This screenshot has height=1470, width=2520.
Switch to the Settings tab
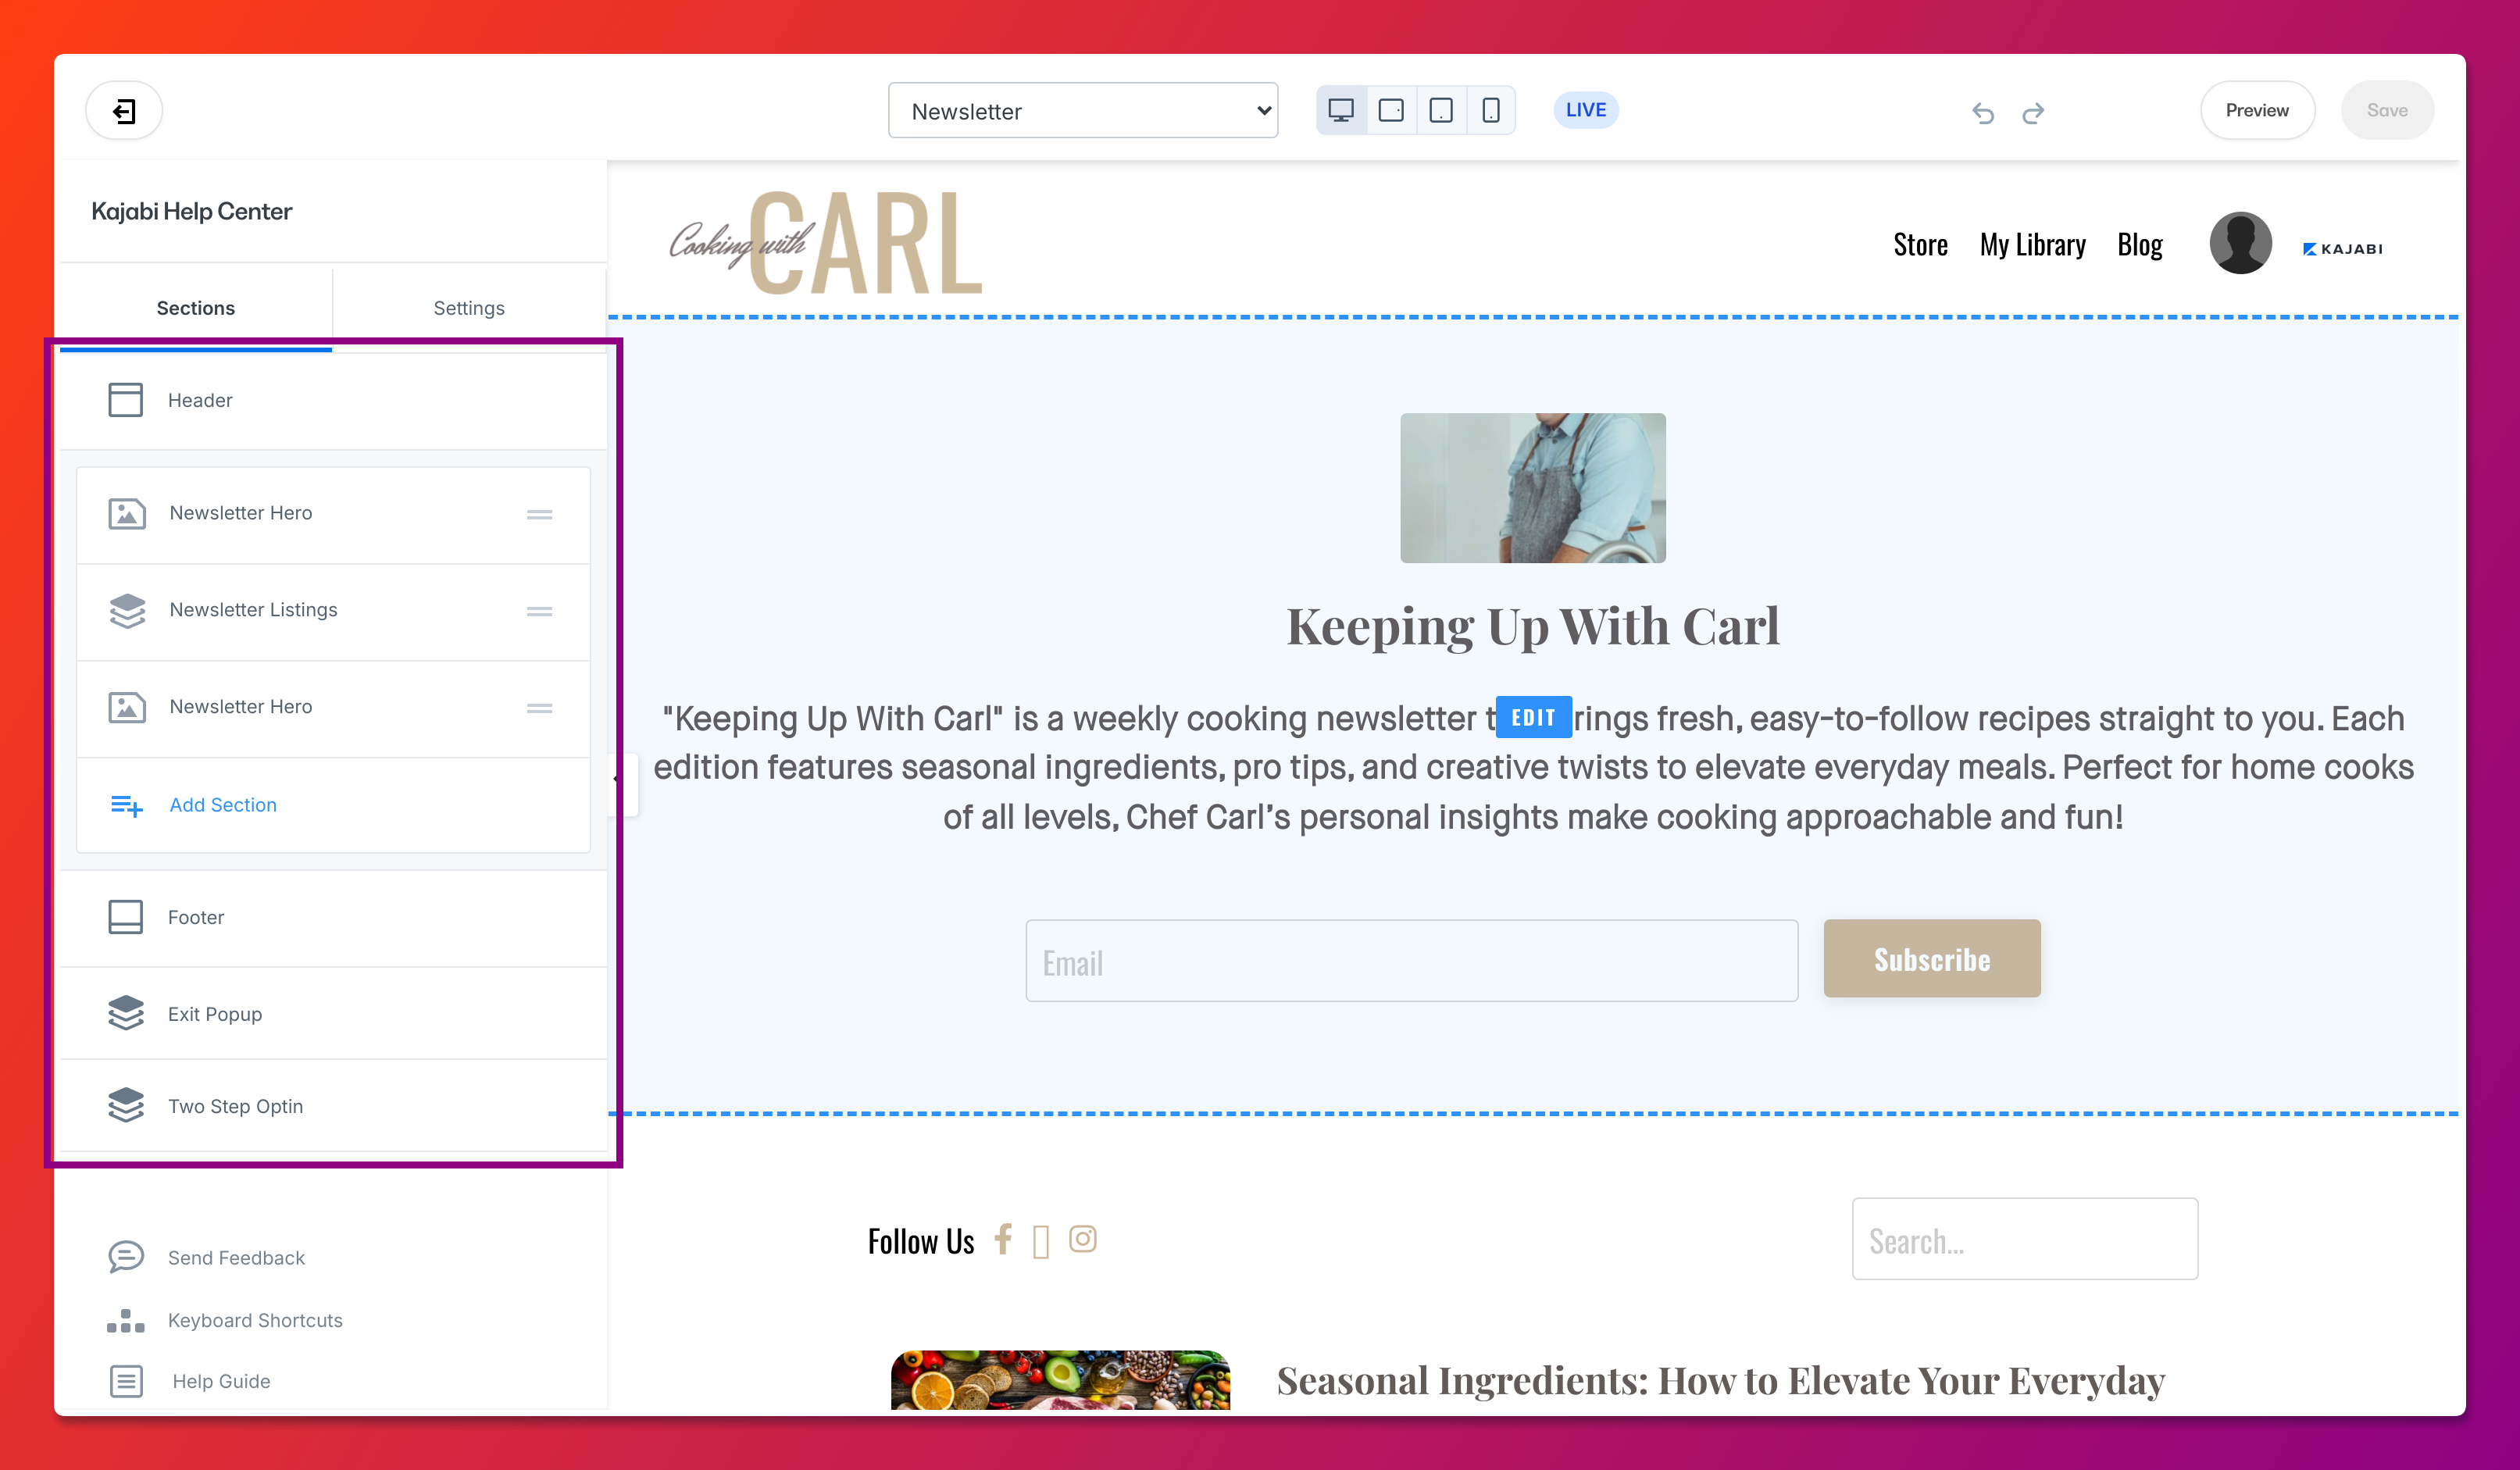tap(469, 308)
